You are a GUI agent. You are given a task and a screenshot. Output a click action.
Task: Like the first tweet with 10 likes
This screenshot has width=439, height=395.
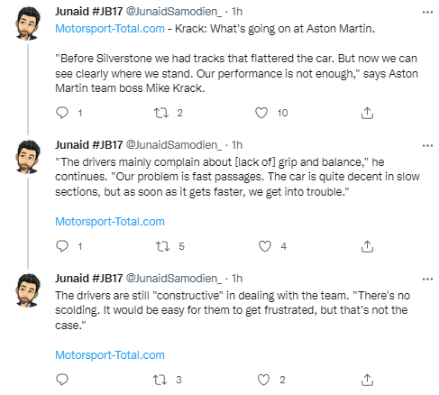click(261, 113)
